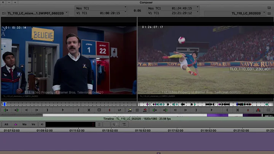Click the icon below the top-right settings icon
The width and height of the screenshot is (274, 154).
269,13
